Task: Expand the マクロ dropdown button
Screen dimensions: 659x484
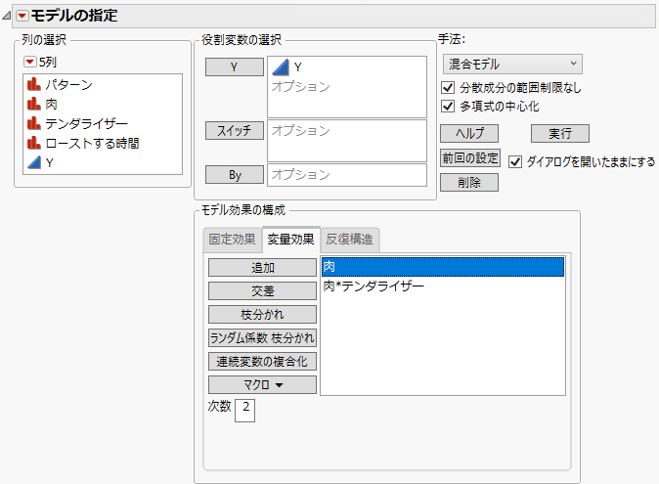Action: tap(261, 385)
